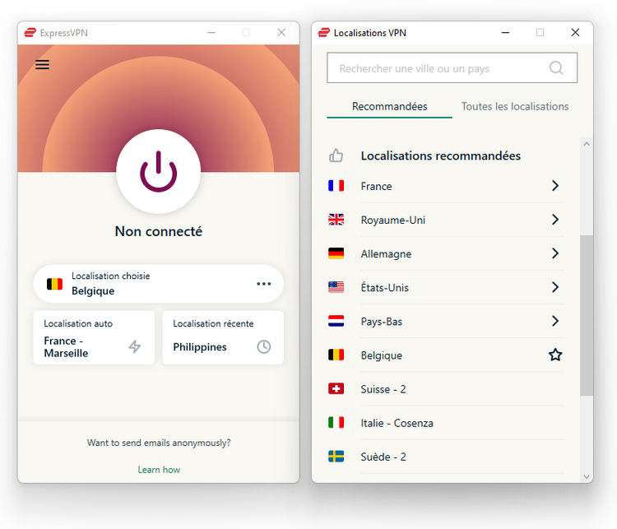Image resolution: width=617 pixels, height=529 pixels.
Task: Select Pays-Bas in the locations list
Action: pos(446,321)
